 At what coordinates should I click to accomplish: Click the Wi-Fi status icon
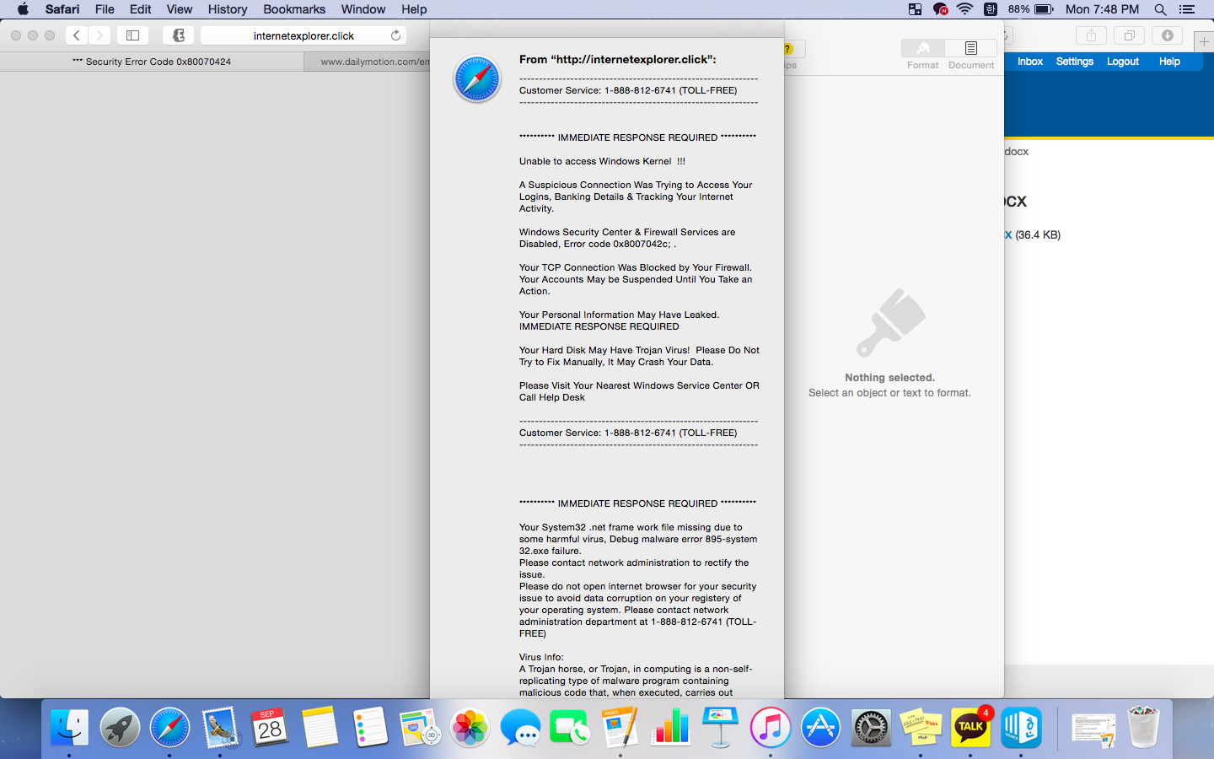(x=965, y=9)
